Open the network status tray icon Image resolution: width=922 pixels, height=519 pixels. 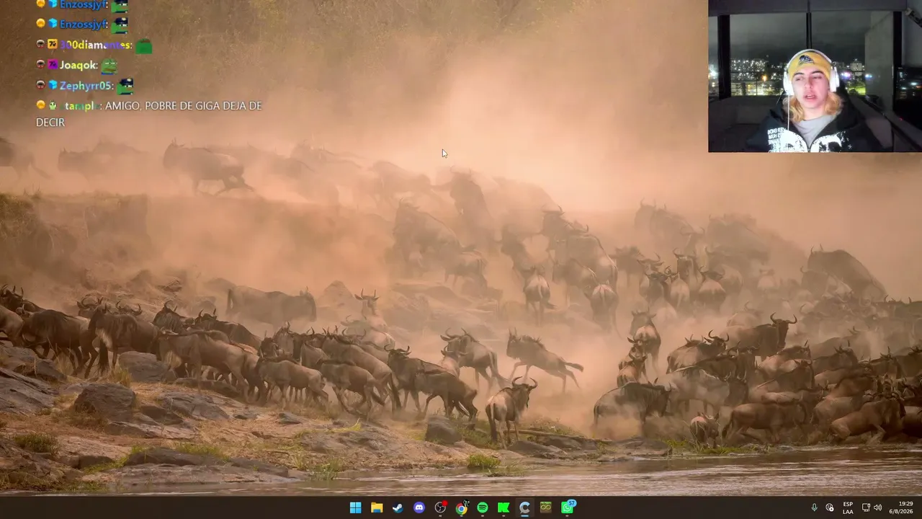[x=866, y=507]
